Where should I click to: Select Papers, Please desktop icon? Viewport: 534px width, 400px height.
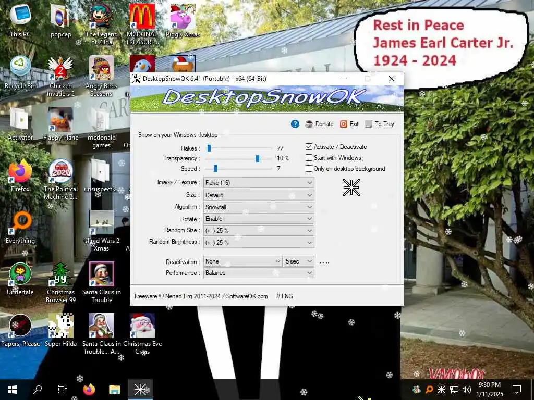point(20,330)
